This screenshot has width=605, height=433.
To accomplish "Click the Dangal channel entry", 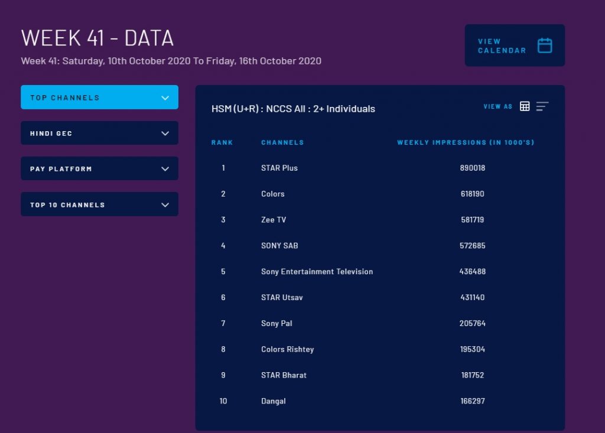I will click(x=274, y=401).
